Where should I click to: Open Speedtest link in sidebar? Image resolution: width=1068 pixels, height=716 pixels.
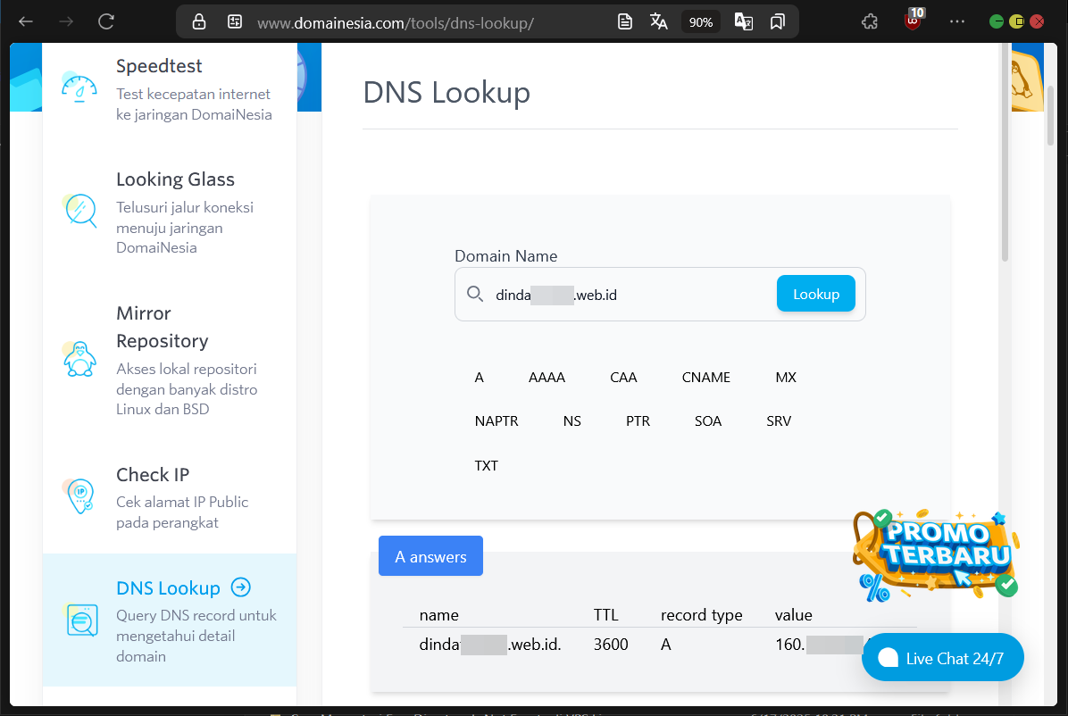pyautogui.click(x=159, y=66)
